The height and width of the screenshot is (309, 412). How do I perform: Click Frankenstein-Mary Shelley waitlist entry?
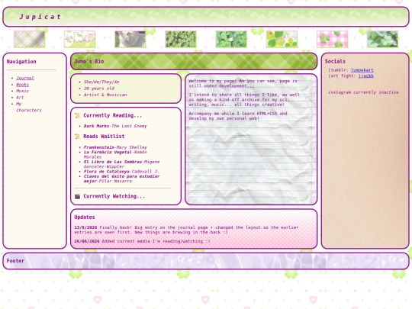click(x=115, y=147)
